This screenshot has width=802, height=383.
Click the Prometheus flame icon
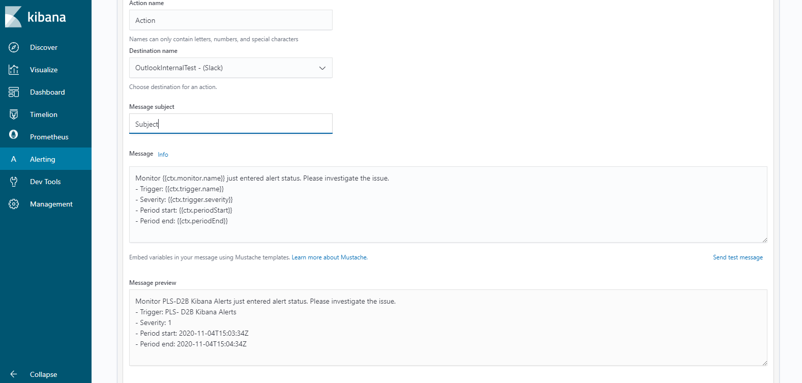tap(14, 134)
